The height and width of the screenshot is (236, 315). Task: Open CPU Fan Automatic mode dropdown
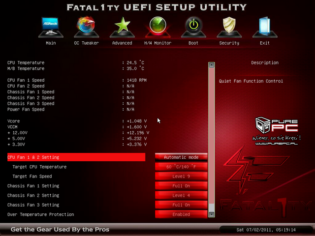tap(181, 157)
